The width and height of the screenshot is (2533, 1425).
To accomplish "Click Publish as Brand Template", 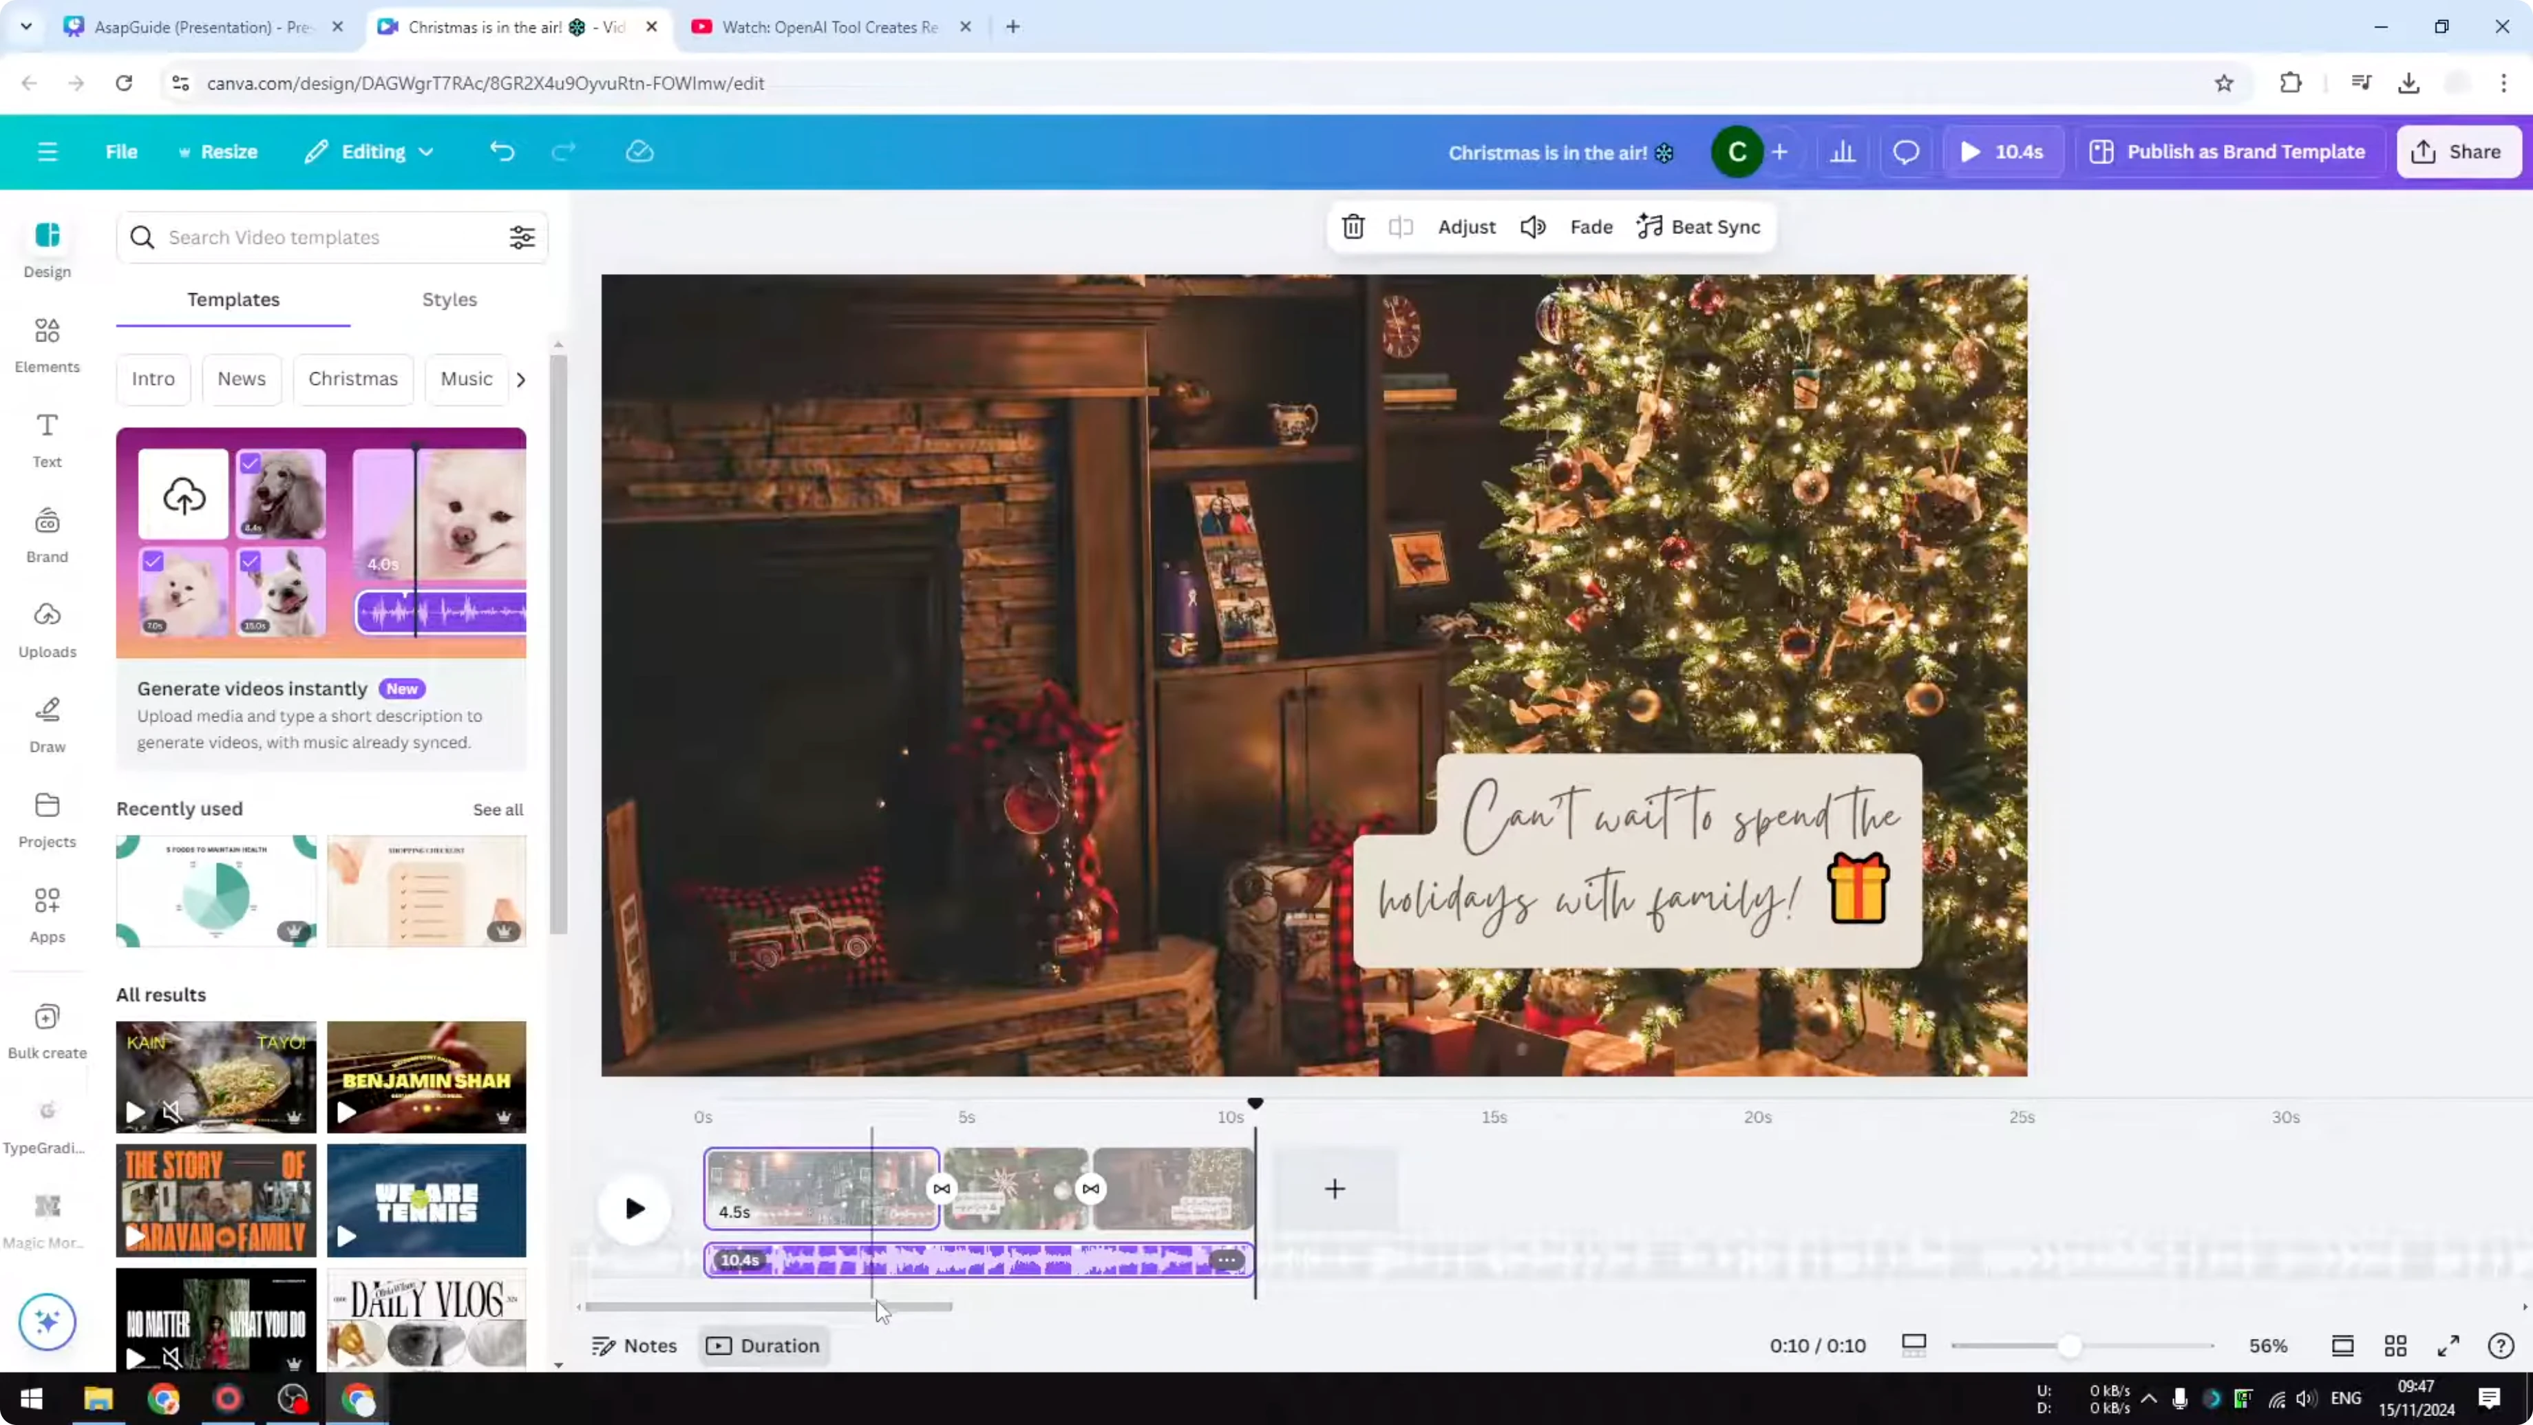I will 2228,151.
